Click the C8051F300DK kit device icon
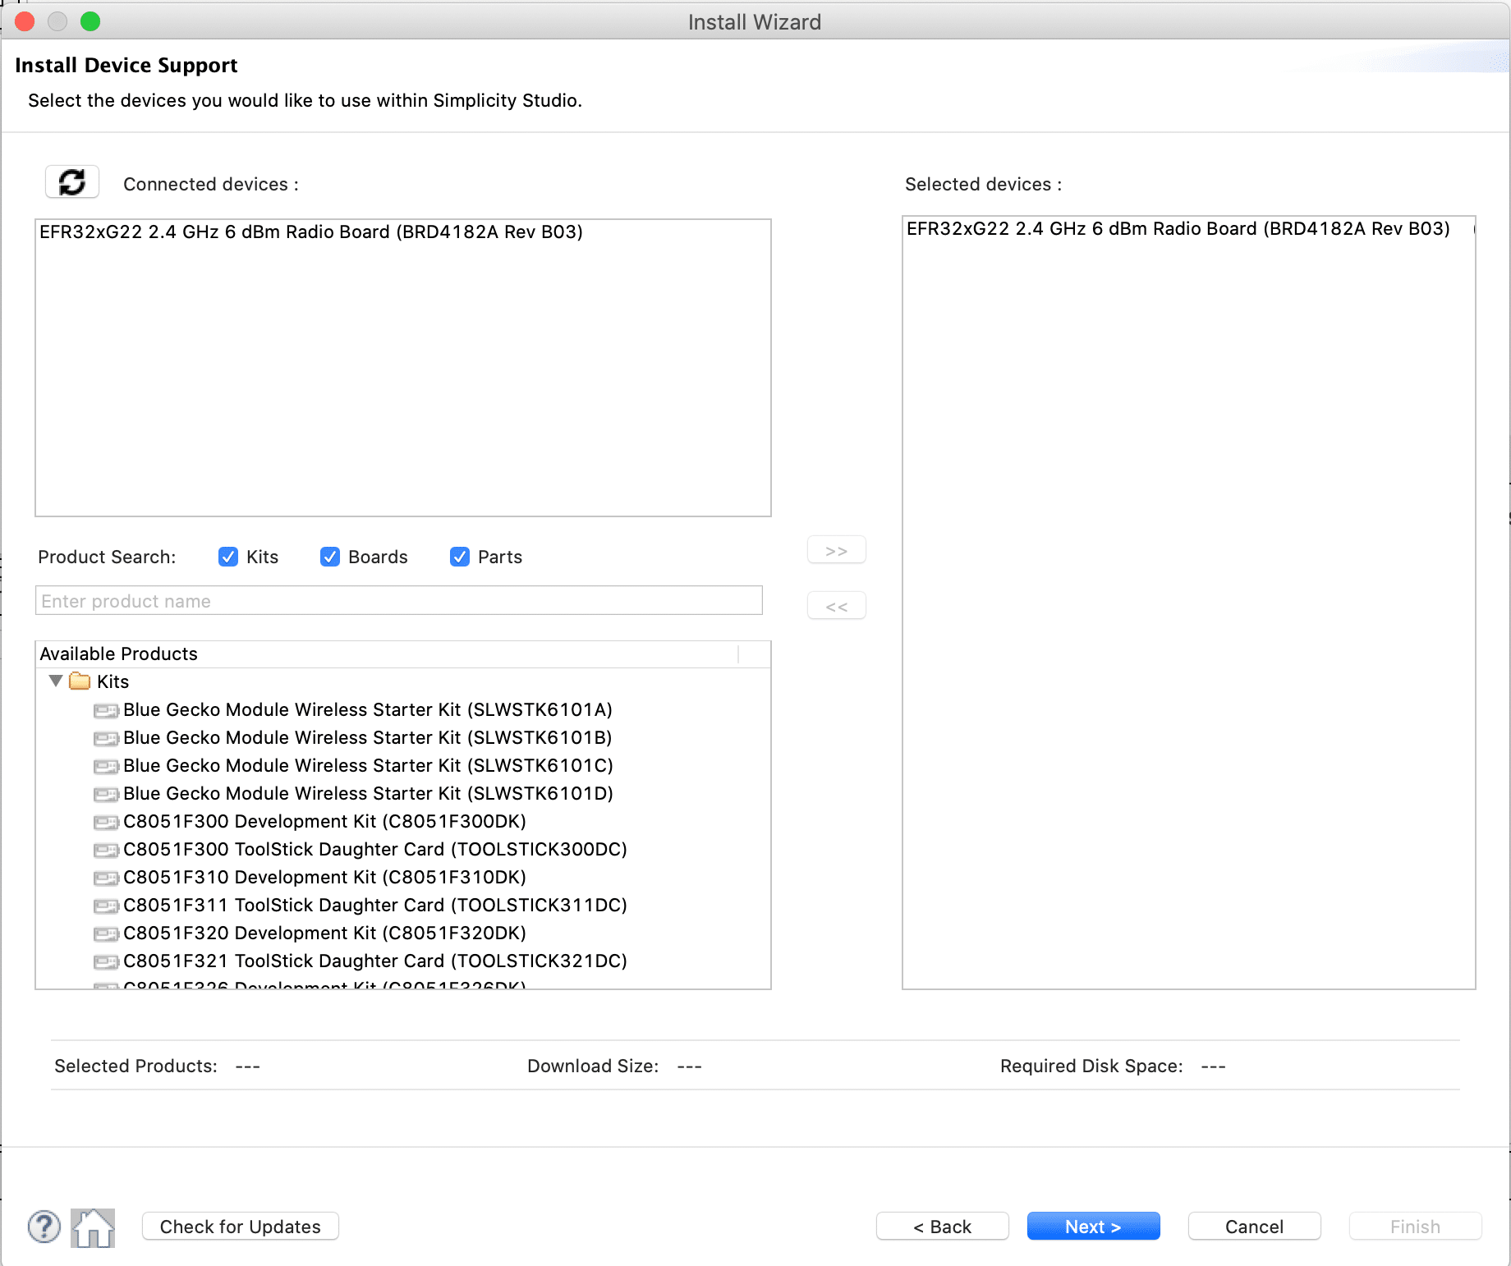 pyautogui.click(x=106, y=822)
